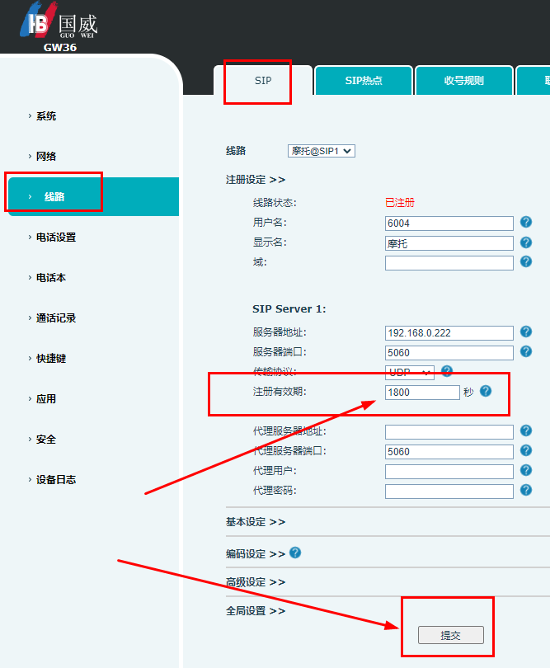Switch to the SIP热点 tab

click(363, 81)
